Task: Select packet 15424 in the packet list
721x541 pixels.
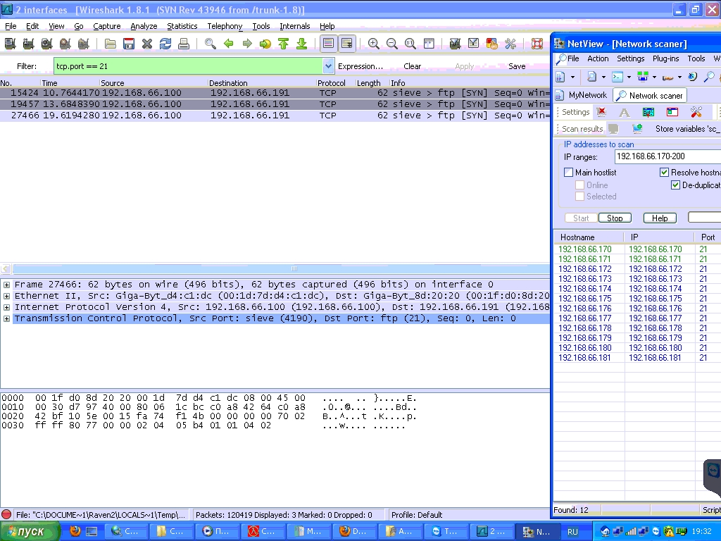Action: coord(275,93)
